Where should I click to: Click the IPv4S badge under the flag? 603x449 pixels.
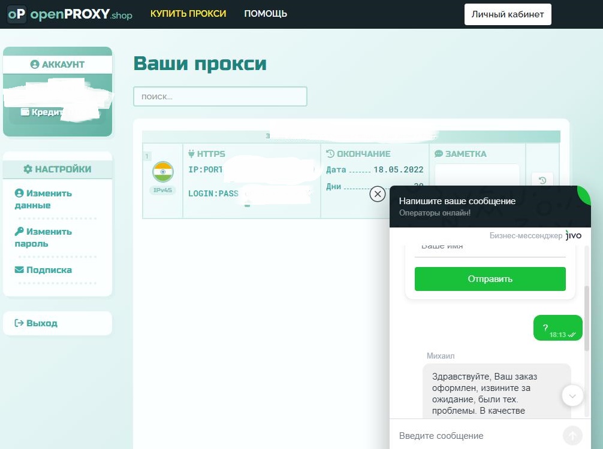(x=162, y=190)
